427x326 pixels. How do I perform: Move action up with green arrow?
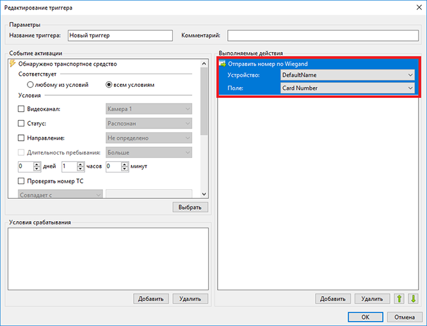click(x=399, y=299)
